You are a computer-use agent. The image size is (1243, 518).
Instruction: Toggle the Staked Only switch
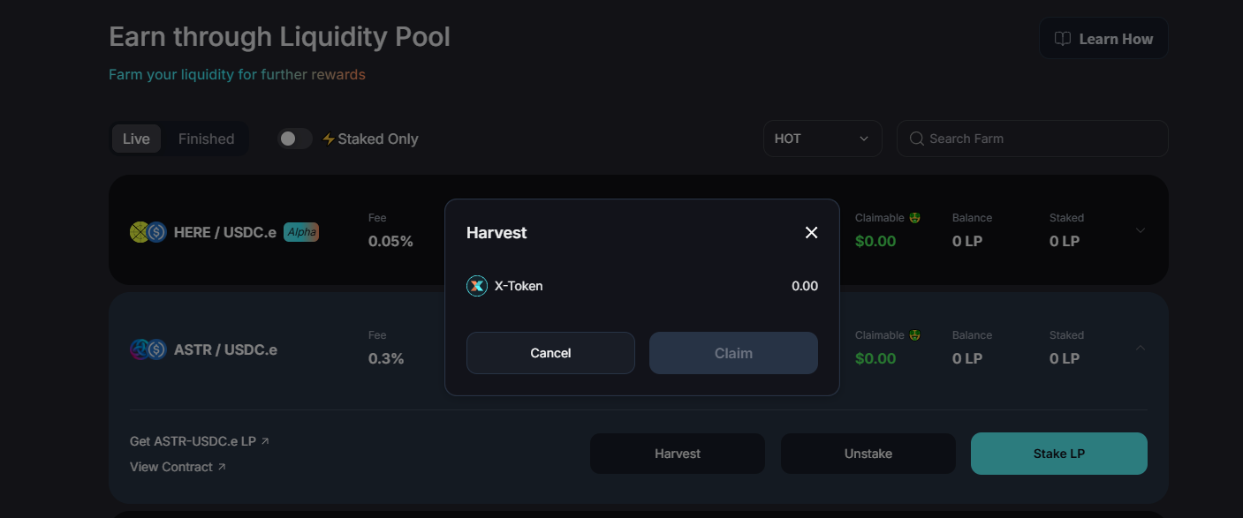tap(295, 139)
